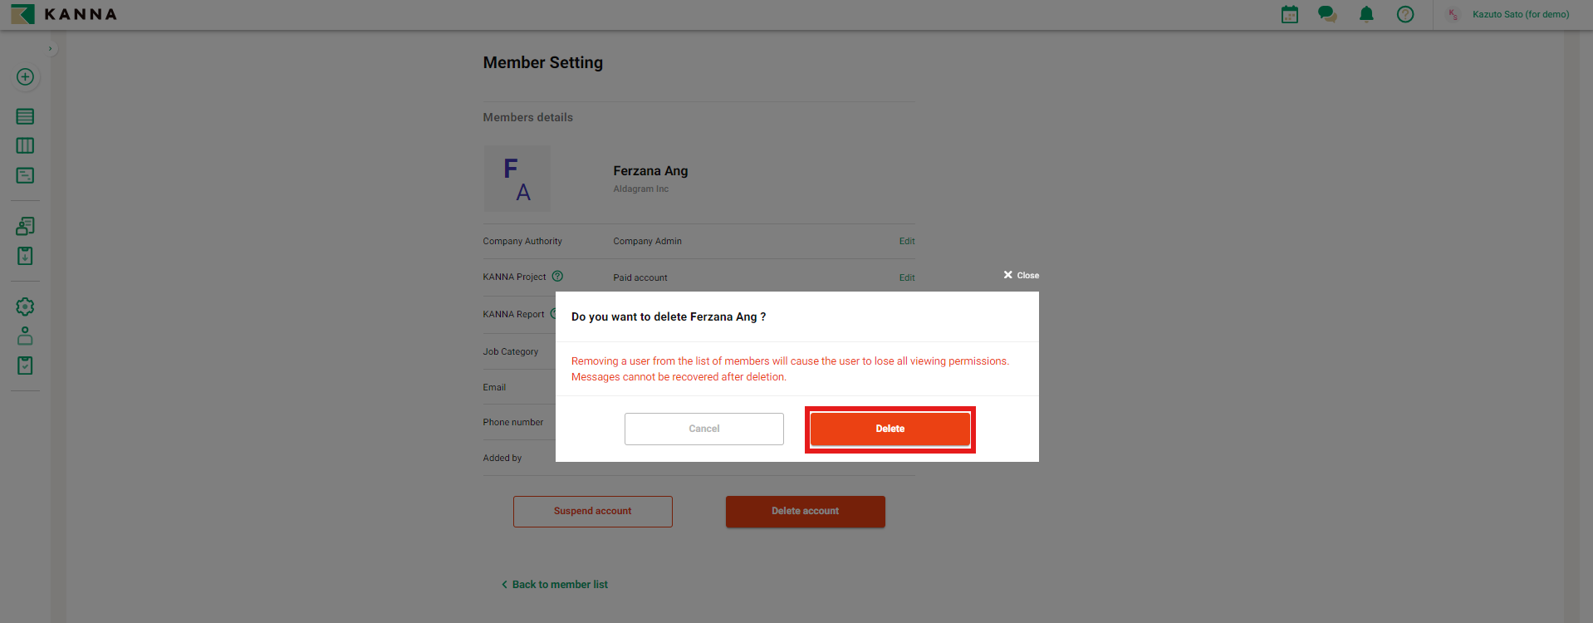This screenshot has width=1593, height=623.
Task: Open the list view icon in sidebar
Action: click(x=25, y=116)
